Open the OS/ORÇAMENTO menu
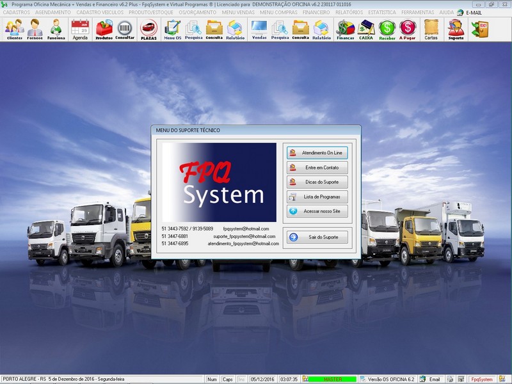This screenshot has height=384, width=512. [198, 12]
